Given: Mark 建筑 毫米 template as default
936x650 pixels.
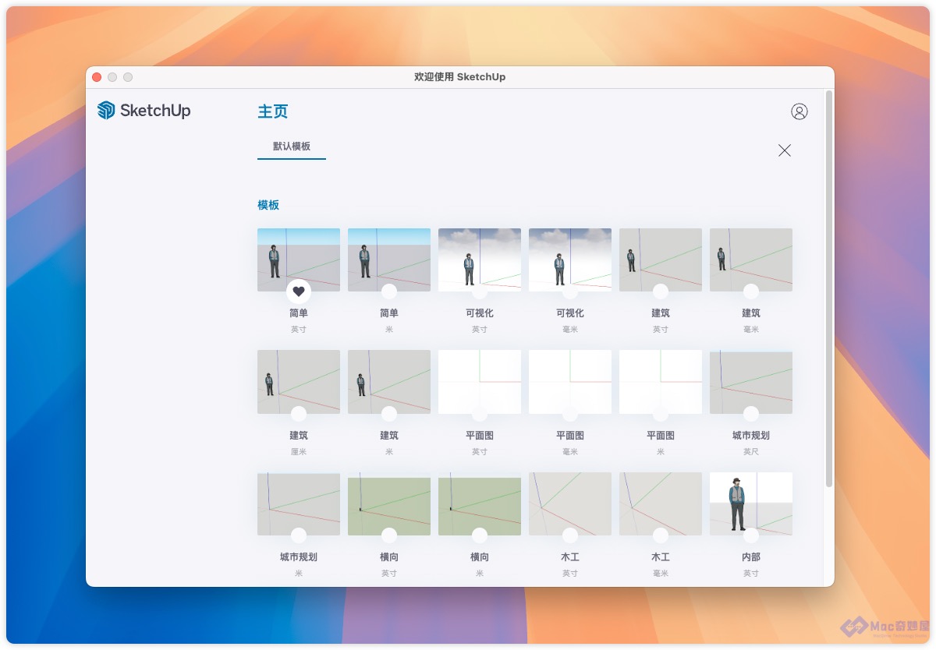Looking at the screenshot, I should coord(751,291).
